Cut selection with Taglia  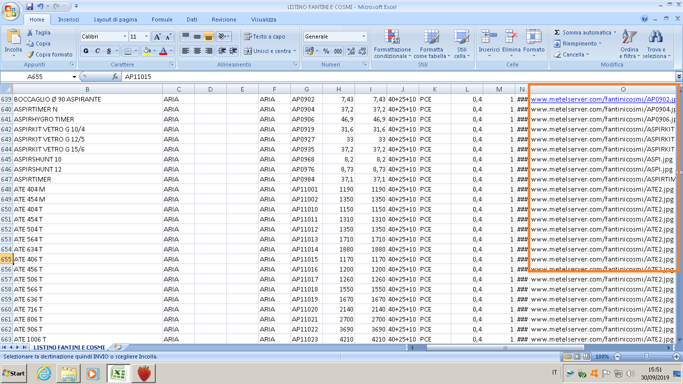39,32
